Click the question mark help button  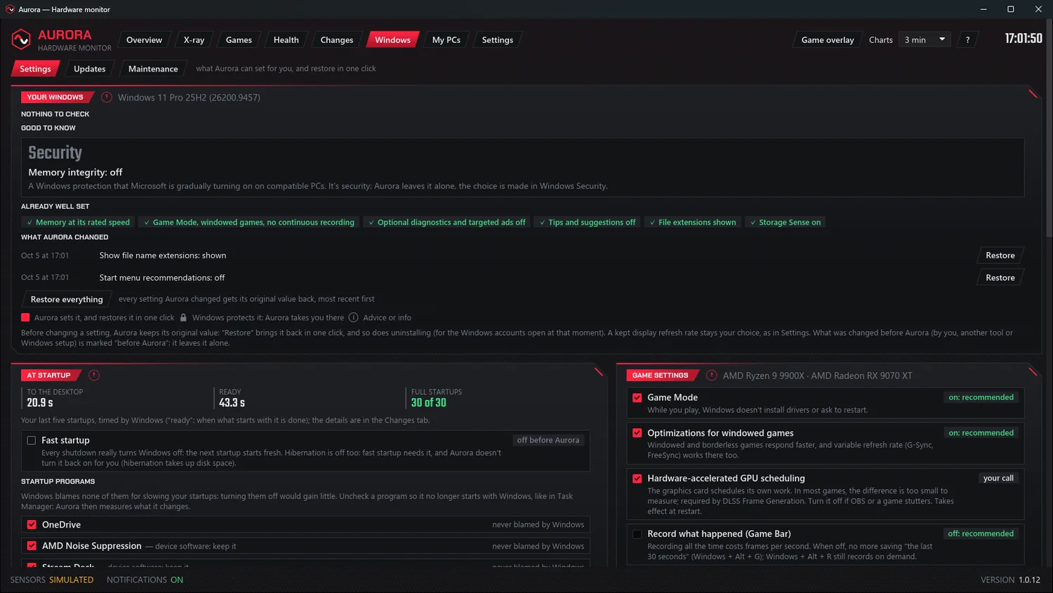tap(967, 40)
